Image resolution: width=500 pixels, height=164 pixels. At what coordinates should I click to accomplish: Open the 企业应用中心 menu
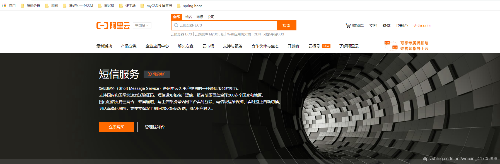click(x=157, y=46)
